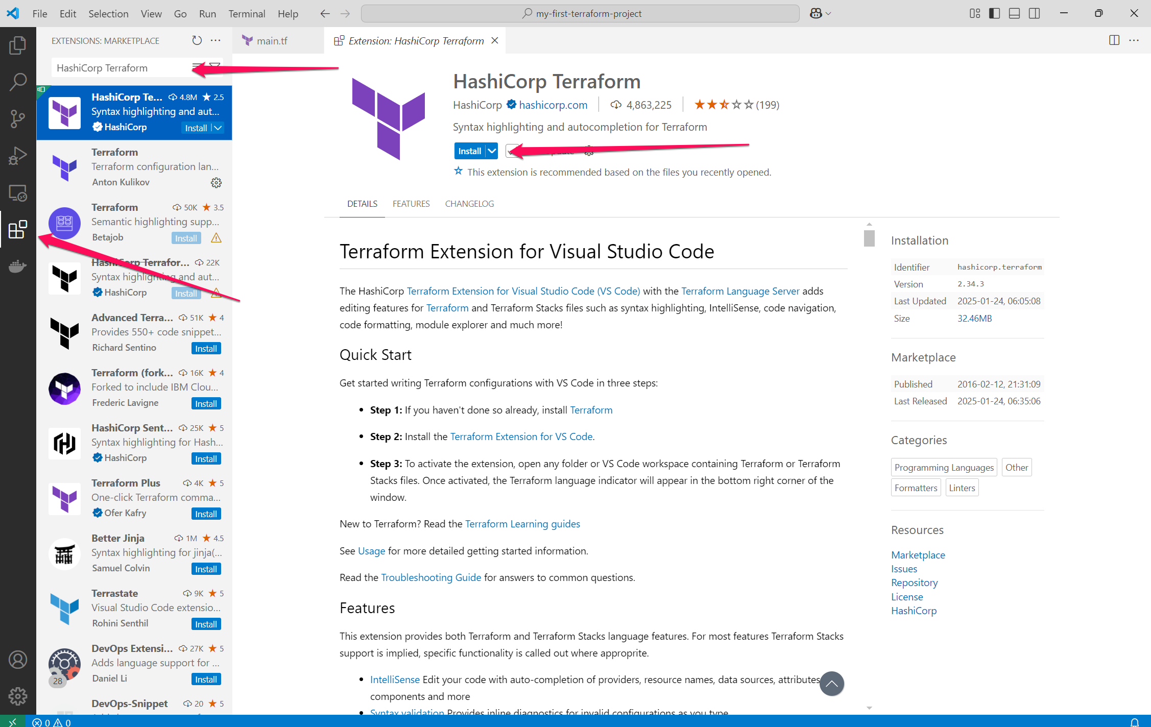Open Marketplace resource link
1151x727 pixels.
[918, 555]
